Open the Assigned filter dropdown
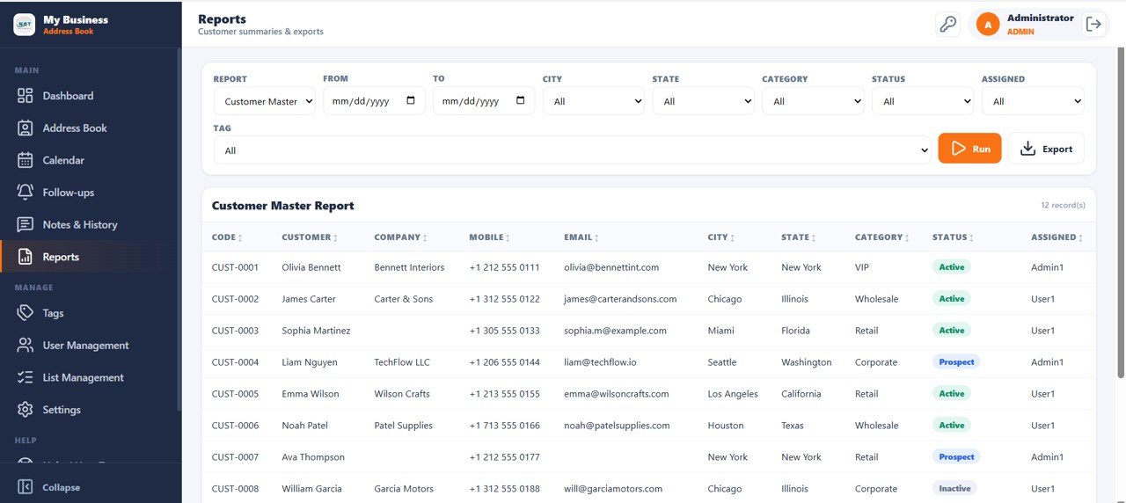This screenshot has width=1126, height=503. 1033,101
